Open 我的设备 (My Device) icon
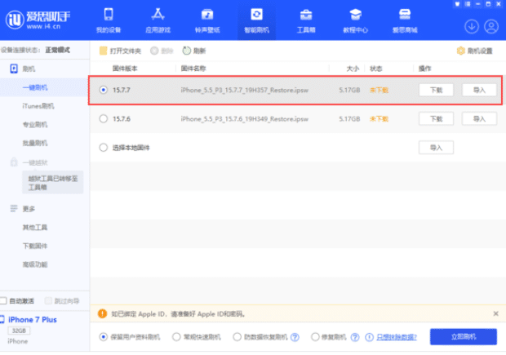506x355 pixels. [109, 16]
